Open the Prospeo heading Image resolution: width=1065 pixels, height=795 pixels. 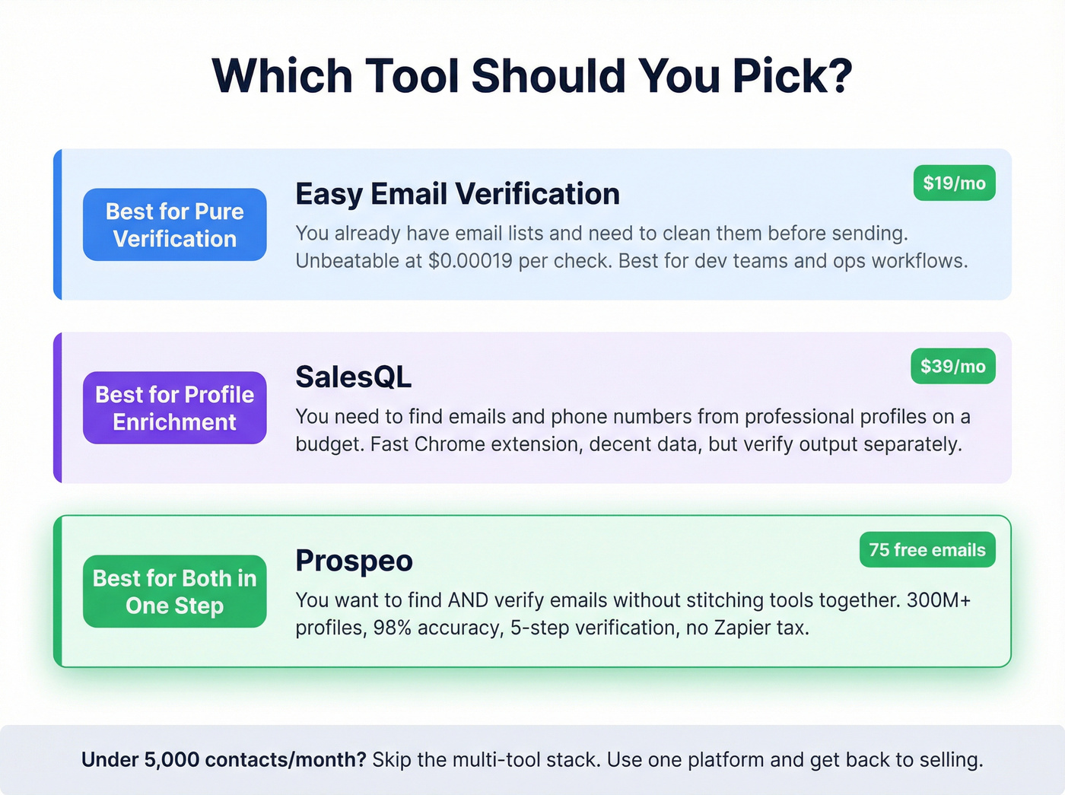coord(354,561)
